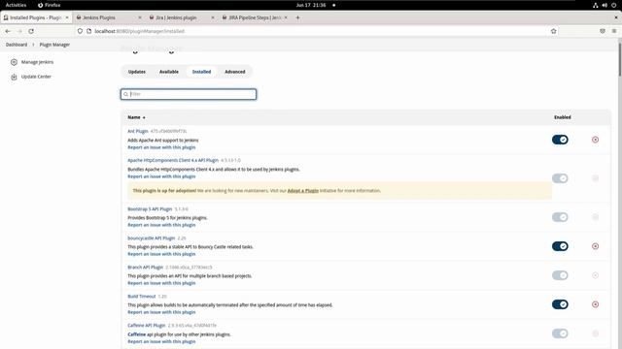The height and width of the screenshot is (349, 622).
Task: Open the Firefox app menu in top bar
Action: click(50, 5)
